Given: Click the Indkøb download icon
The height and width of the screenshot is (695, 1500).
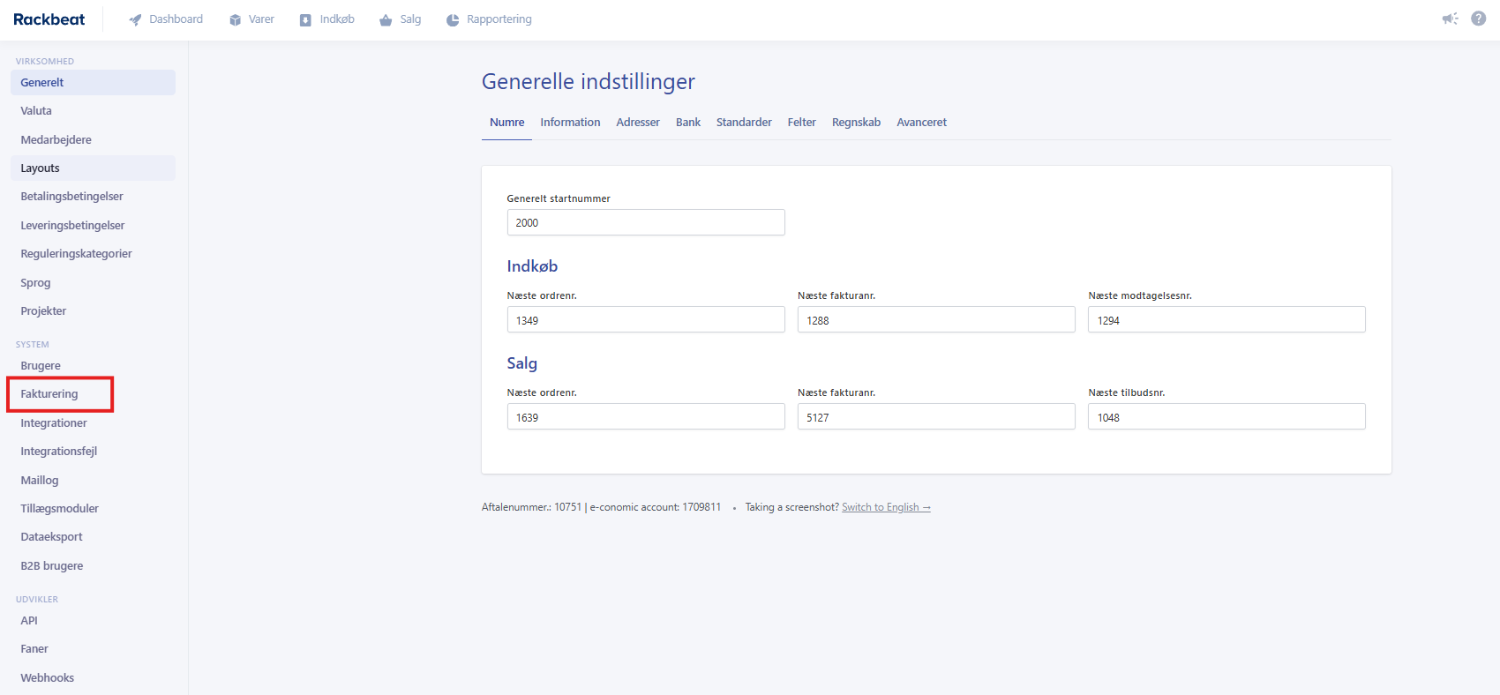Looking at the screenshot, I should 305,20.
